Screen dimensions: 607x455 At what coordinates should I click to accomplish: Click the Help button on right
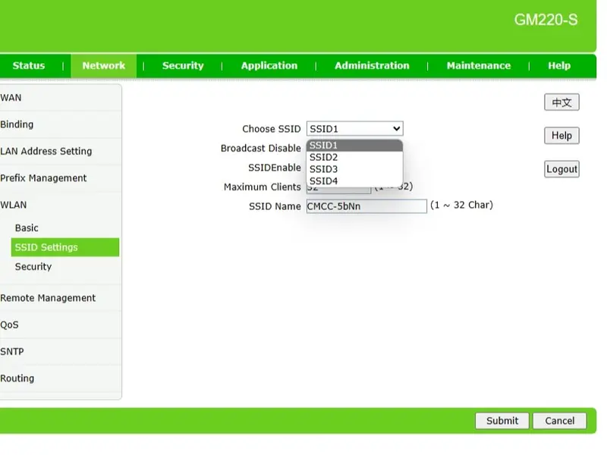(x=561, y=136)
